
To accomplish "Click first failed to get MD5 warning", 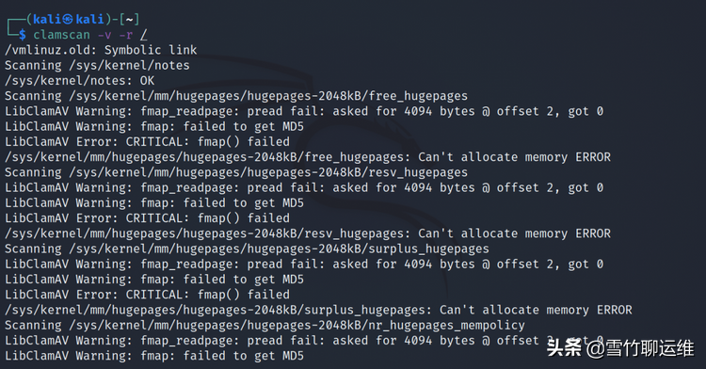I will [154, 126].
